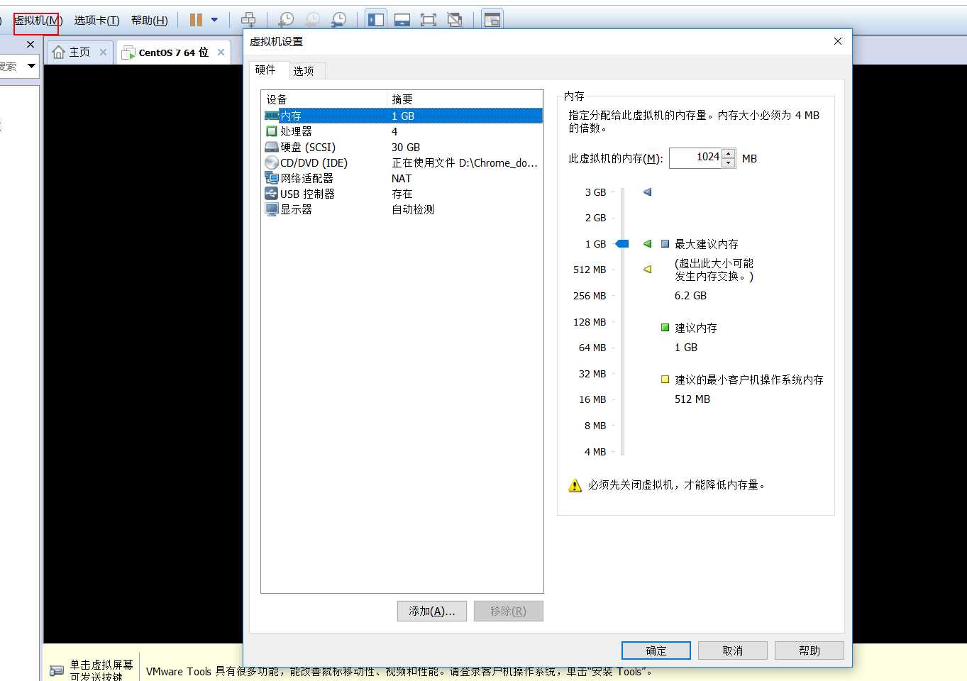The image size is (967, 681).
Task: Click the 自动检测 summary cell
Action: (413, 210)
